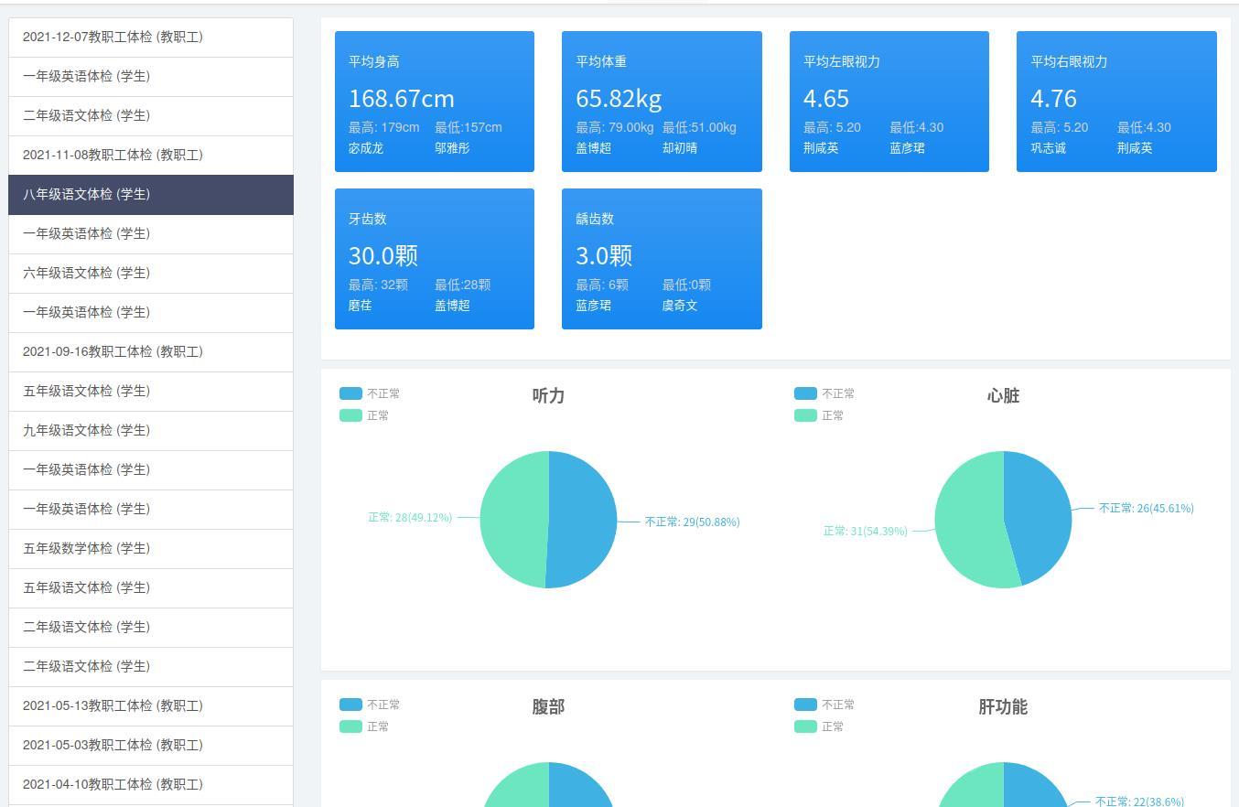The height and width of the screenshot is (807, 1239).
Task: Toggle 正常 legend in 听力 chart
Action: 364,415
